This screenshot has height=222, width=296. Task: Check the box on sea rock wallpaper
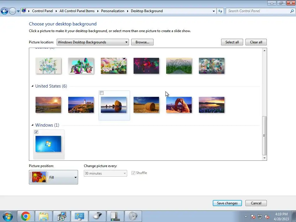click(x=101, y=93)
